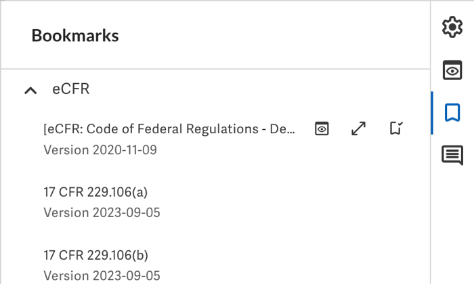Expand the first eCFR bookmark with the arrows icon
474x284 pixels.
pos(359,128)
